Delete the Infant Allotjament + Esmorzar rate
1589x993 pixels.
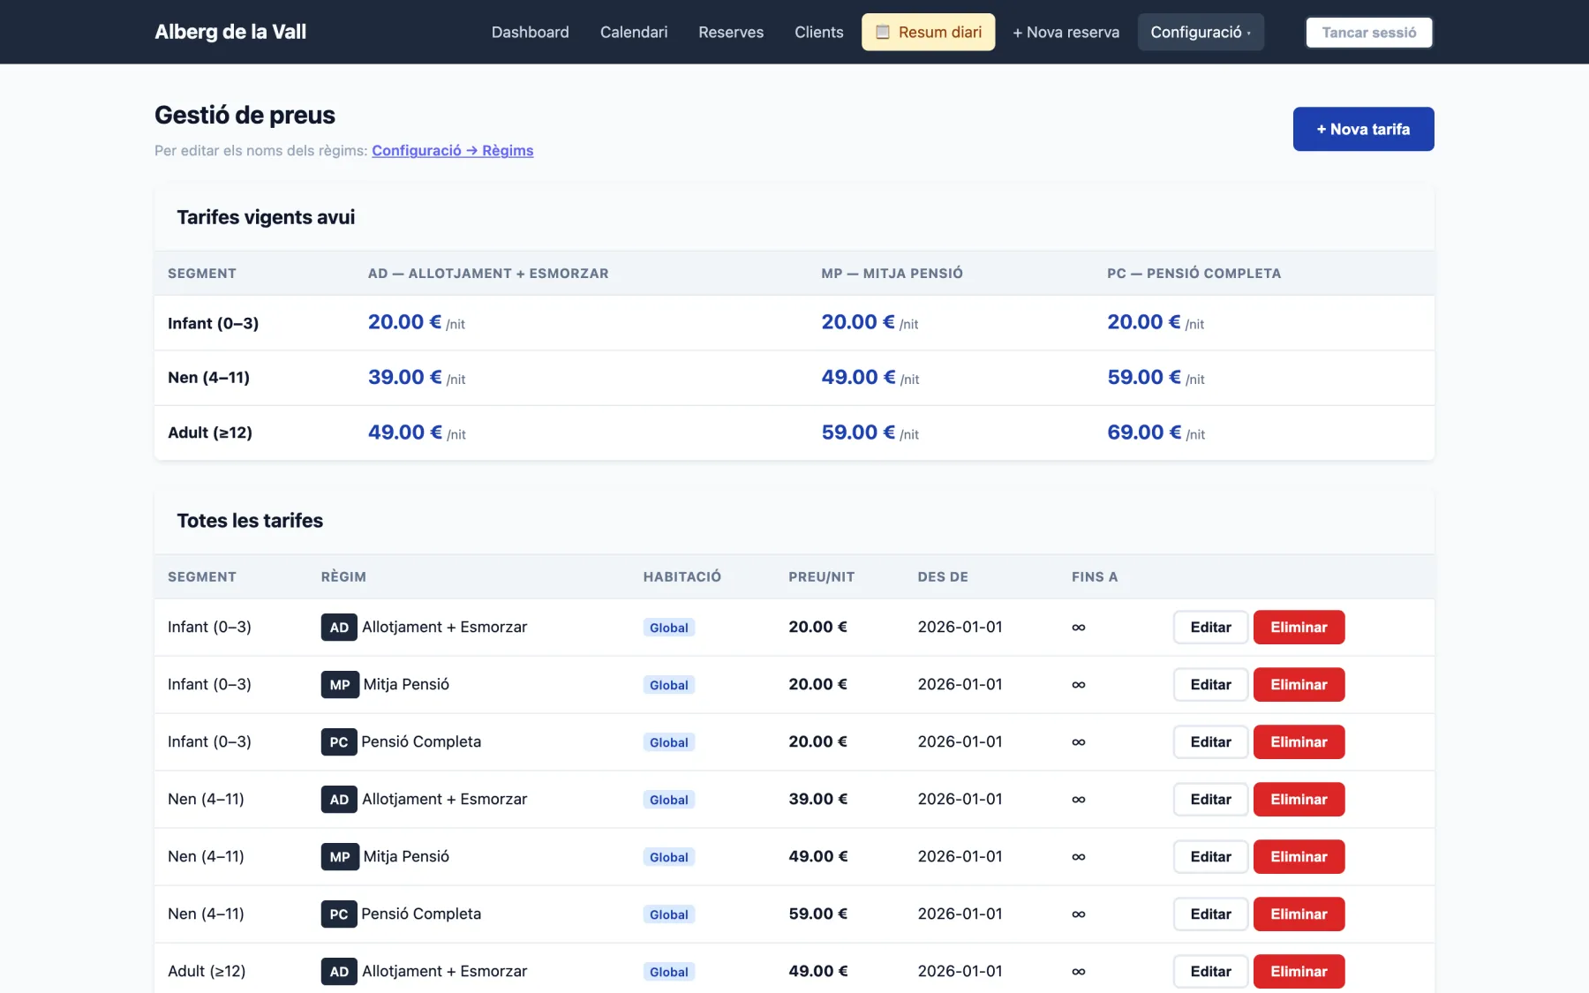click(1299, 627)
